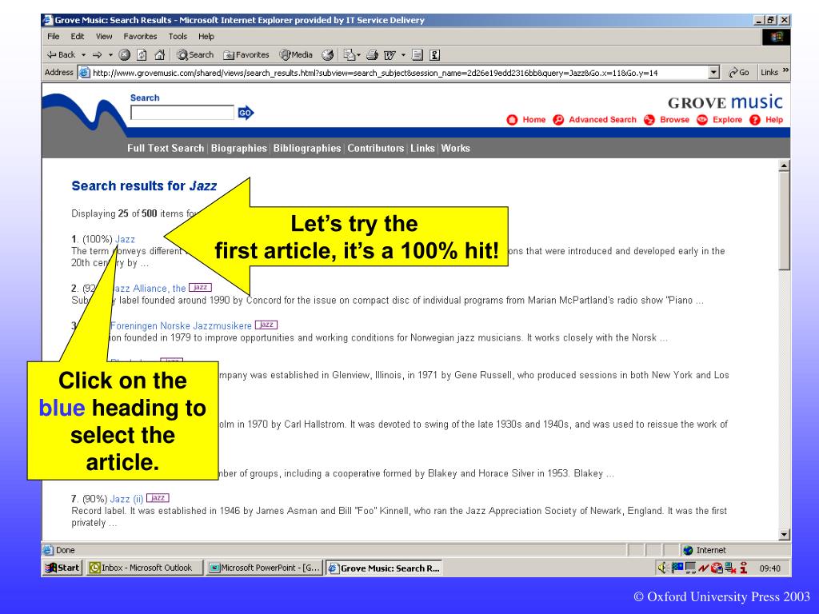
Task: Click the Windows Start button
Action: click(62, 568)
